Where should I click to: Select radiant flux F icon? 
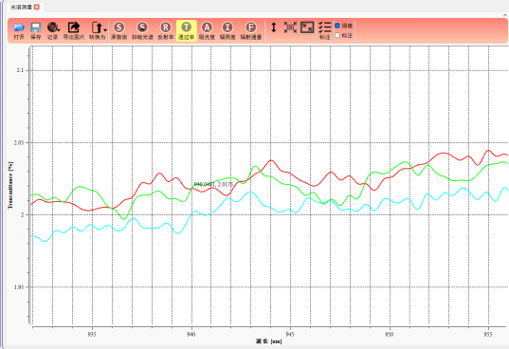[x=251, y=31]
